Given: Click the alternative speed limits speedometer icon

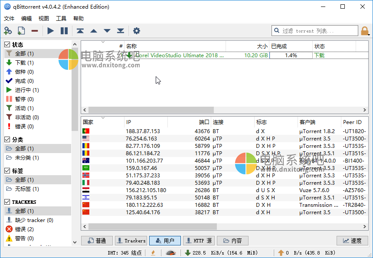Looking at the screenshot, I should [x=171, y=253].
